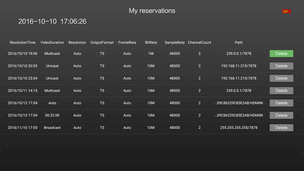Screen dimensions: 304x171
Task: Click the OutputFormat column header
Action: 102,42
